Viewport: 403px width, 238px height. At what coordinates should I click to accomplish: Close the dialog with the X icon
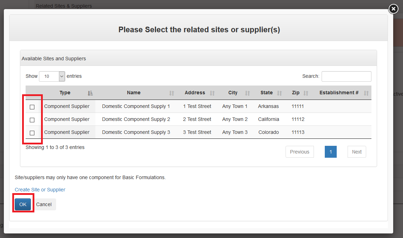394,9
